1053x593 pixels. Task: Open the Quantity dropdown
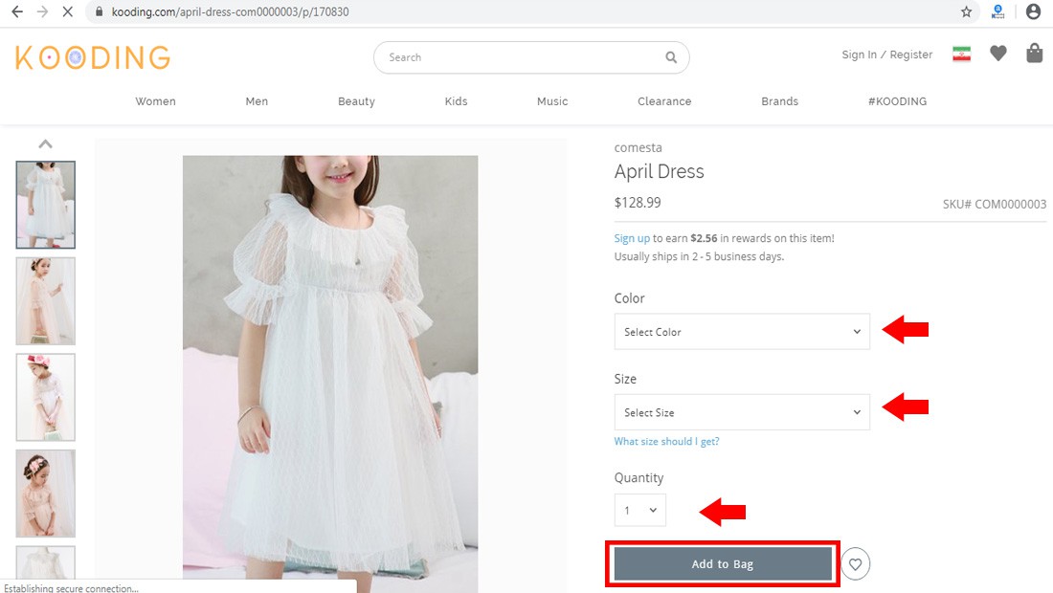[640, 510]
